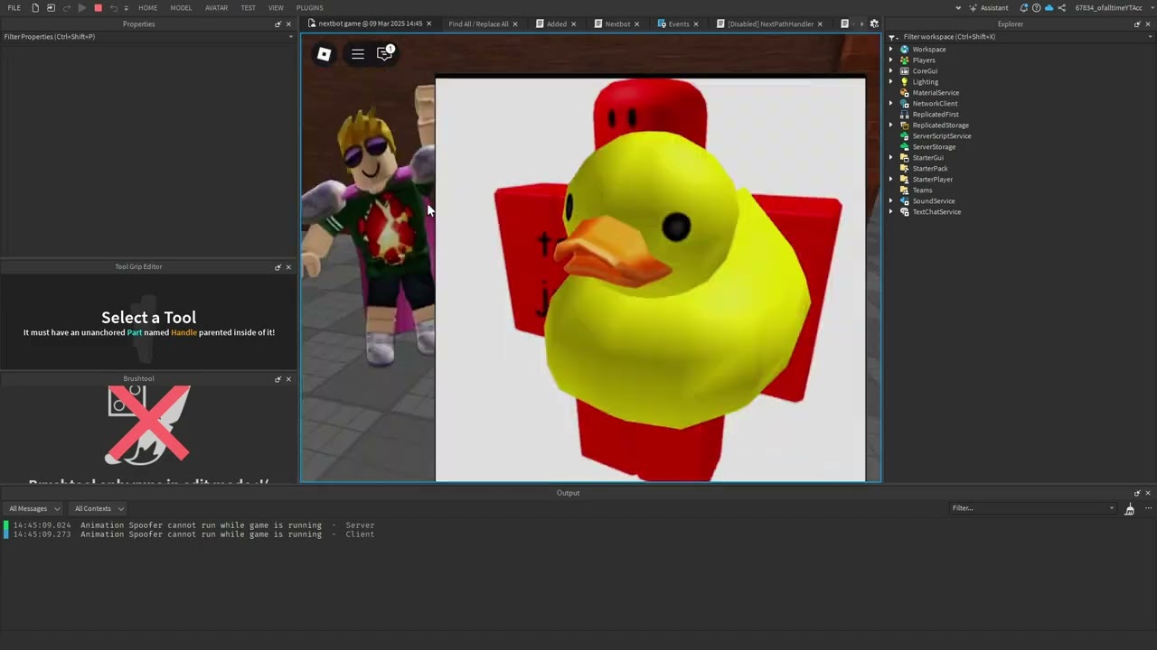
Task: Click the Undo arrow in top toolbar
Action: point(113,8)
